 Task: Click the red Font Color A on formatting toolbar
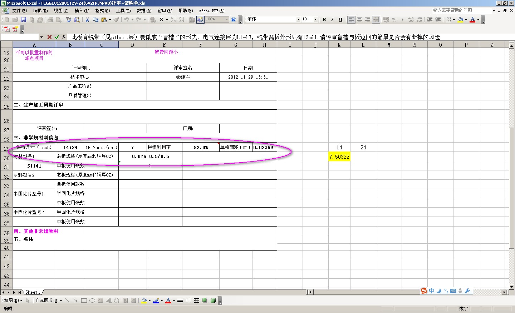click(472, 20)
